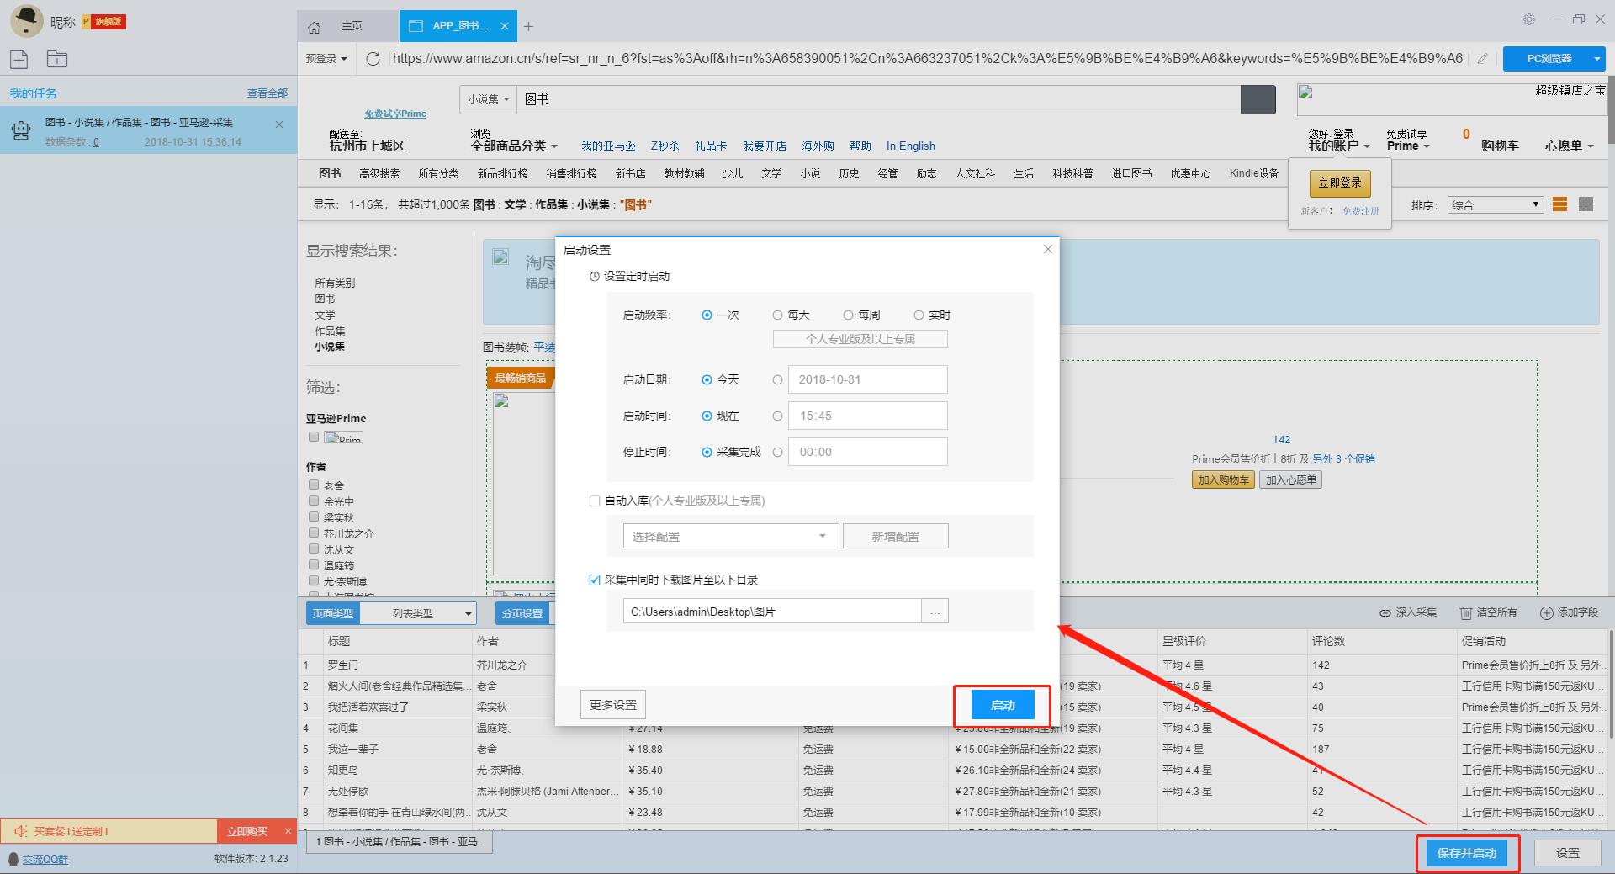Open 交流QQ群 link
The image size is (1615, 874).
tap(45, 859)
